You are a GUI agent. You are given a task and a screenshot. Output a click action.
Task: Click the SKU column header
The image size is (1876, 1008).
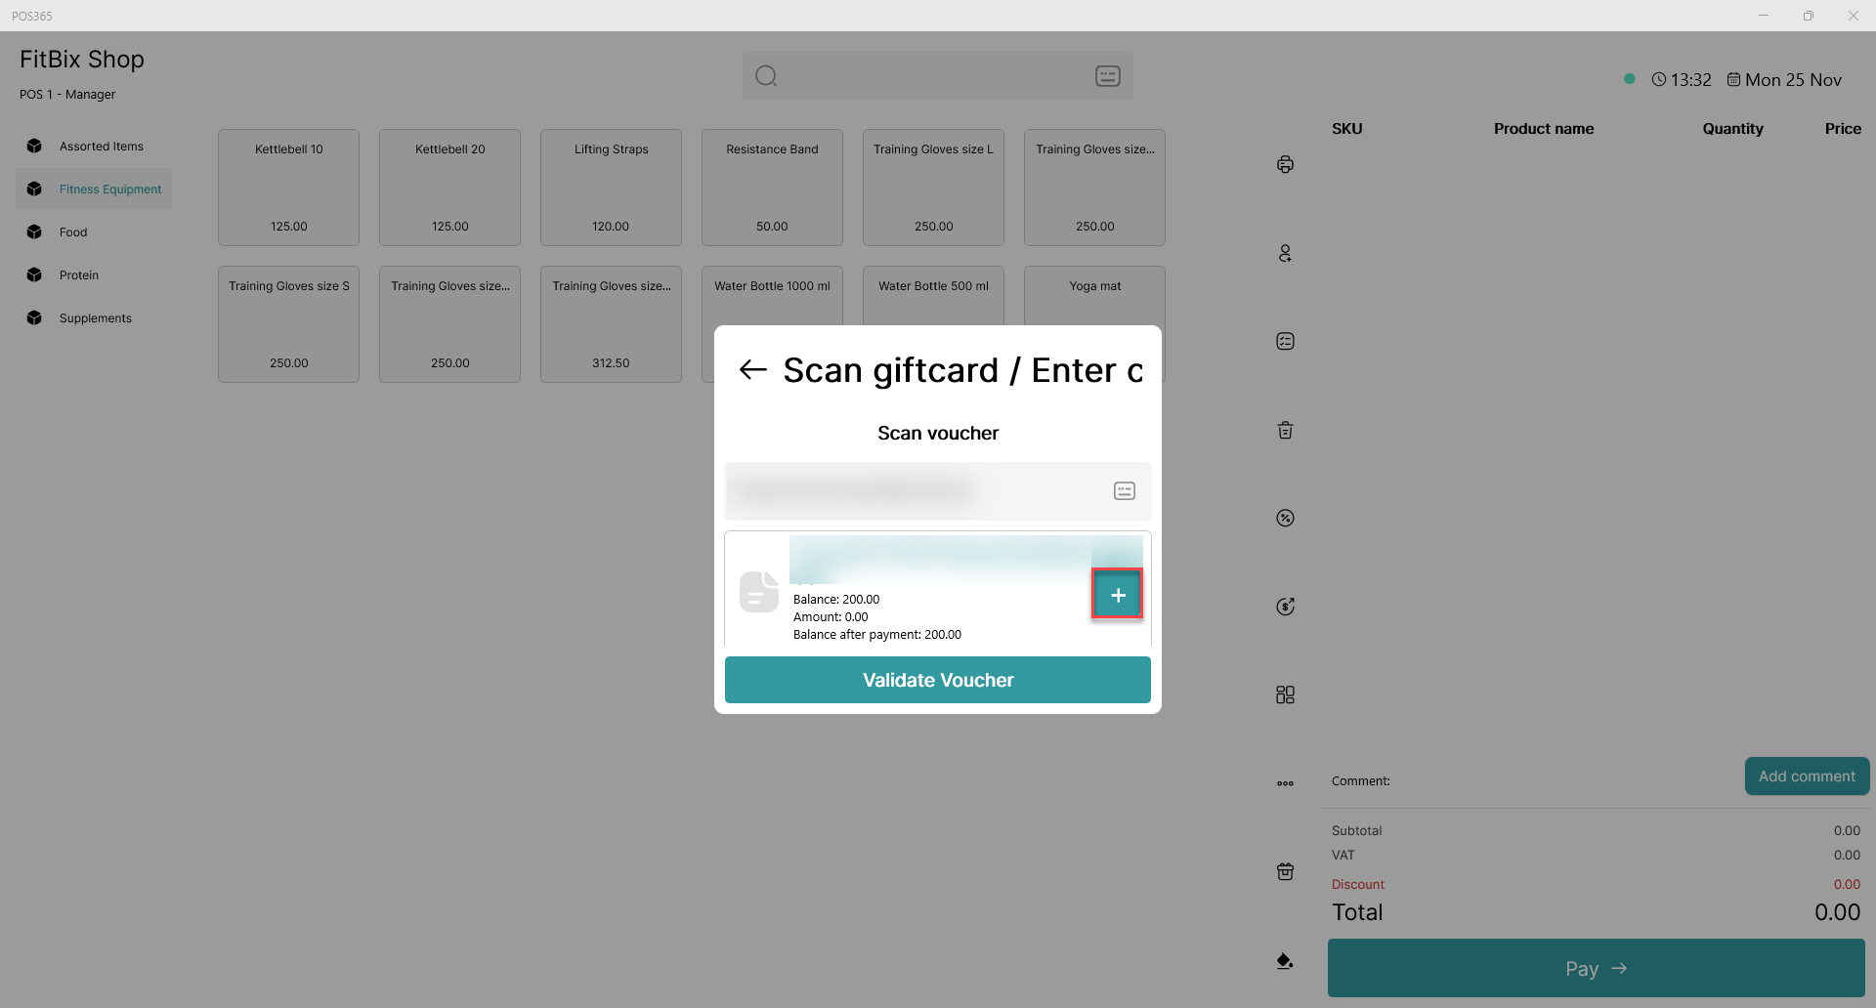(x=1346, y=129)
